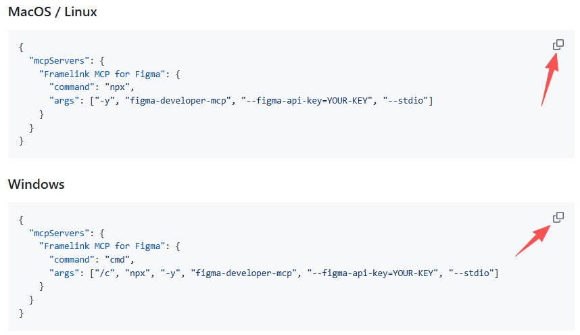Place cursor on "cmd" command value
This screenshot has width=580, height=335.
click(117, 260)
